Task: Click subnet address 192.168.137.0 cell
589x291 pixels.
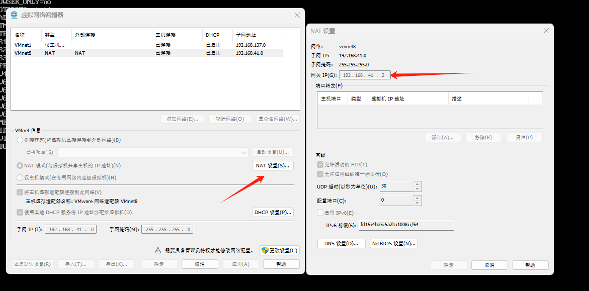Action: point(250,45)
